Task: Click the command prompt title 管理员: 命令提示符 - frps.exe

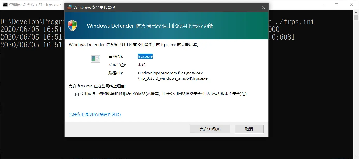Action: 35,5
